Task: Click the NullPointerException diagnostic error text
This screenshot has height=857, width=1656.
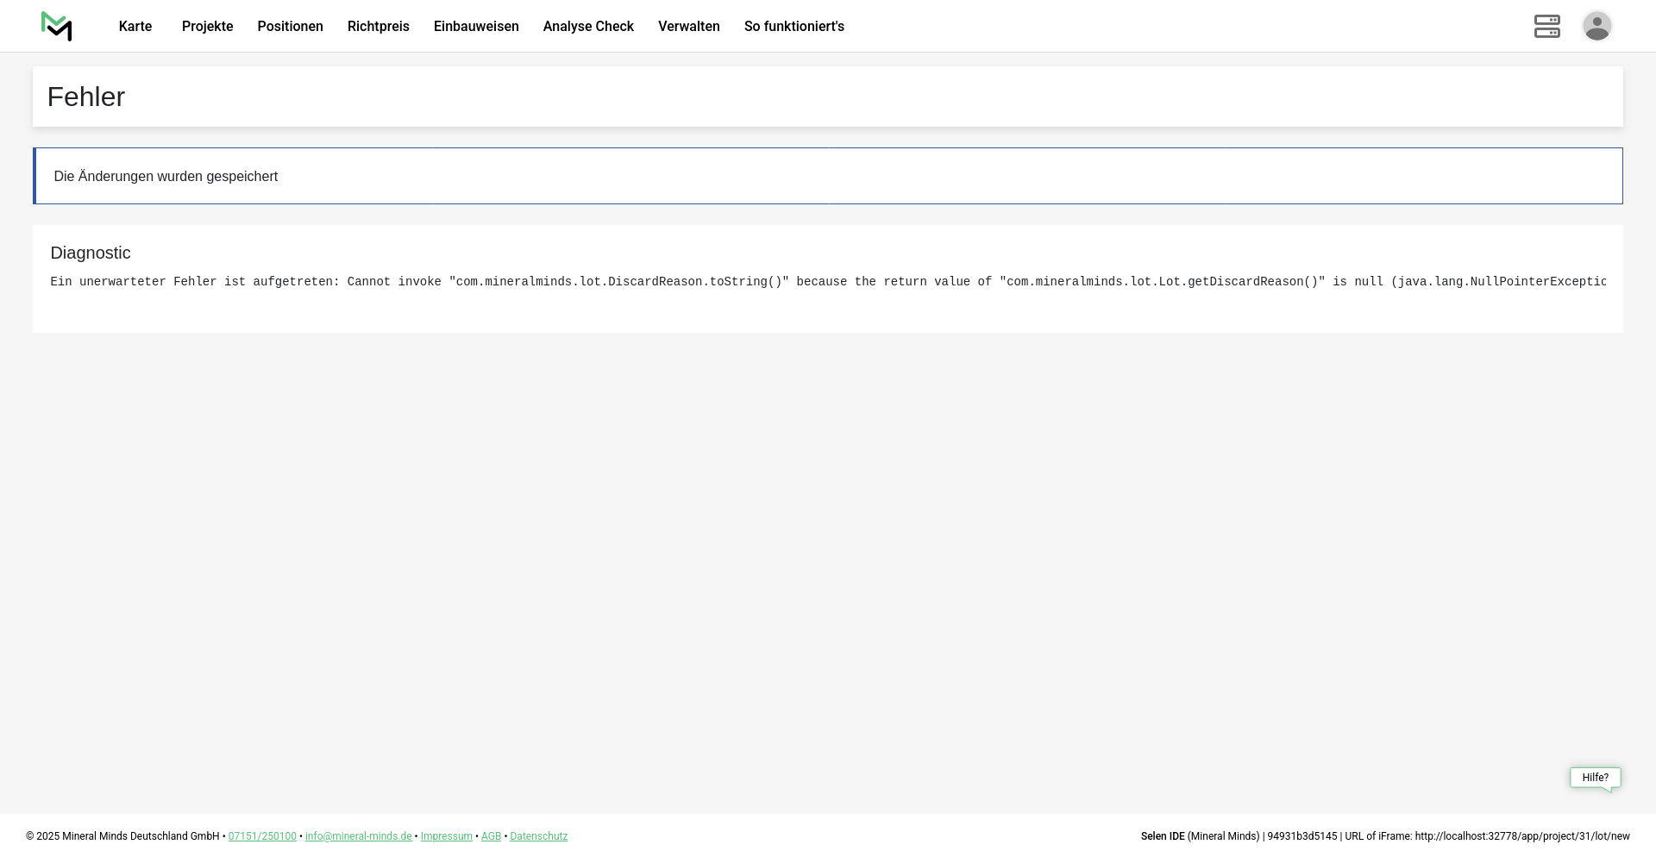Action: 828,282
